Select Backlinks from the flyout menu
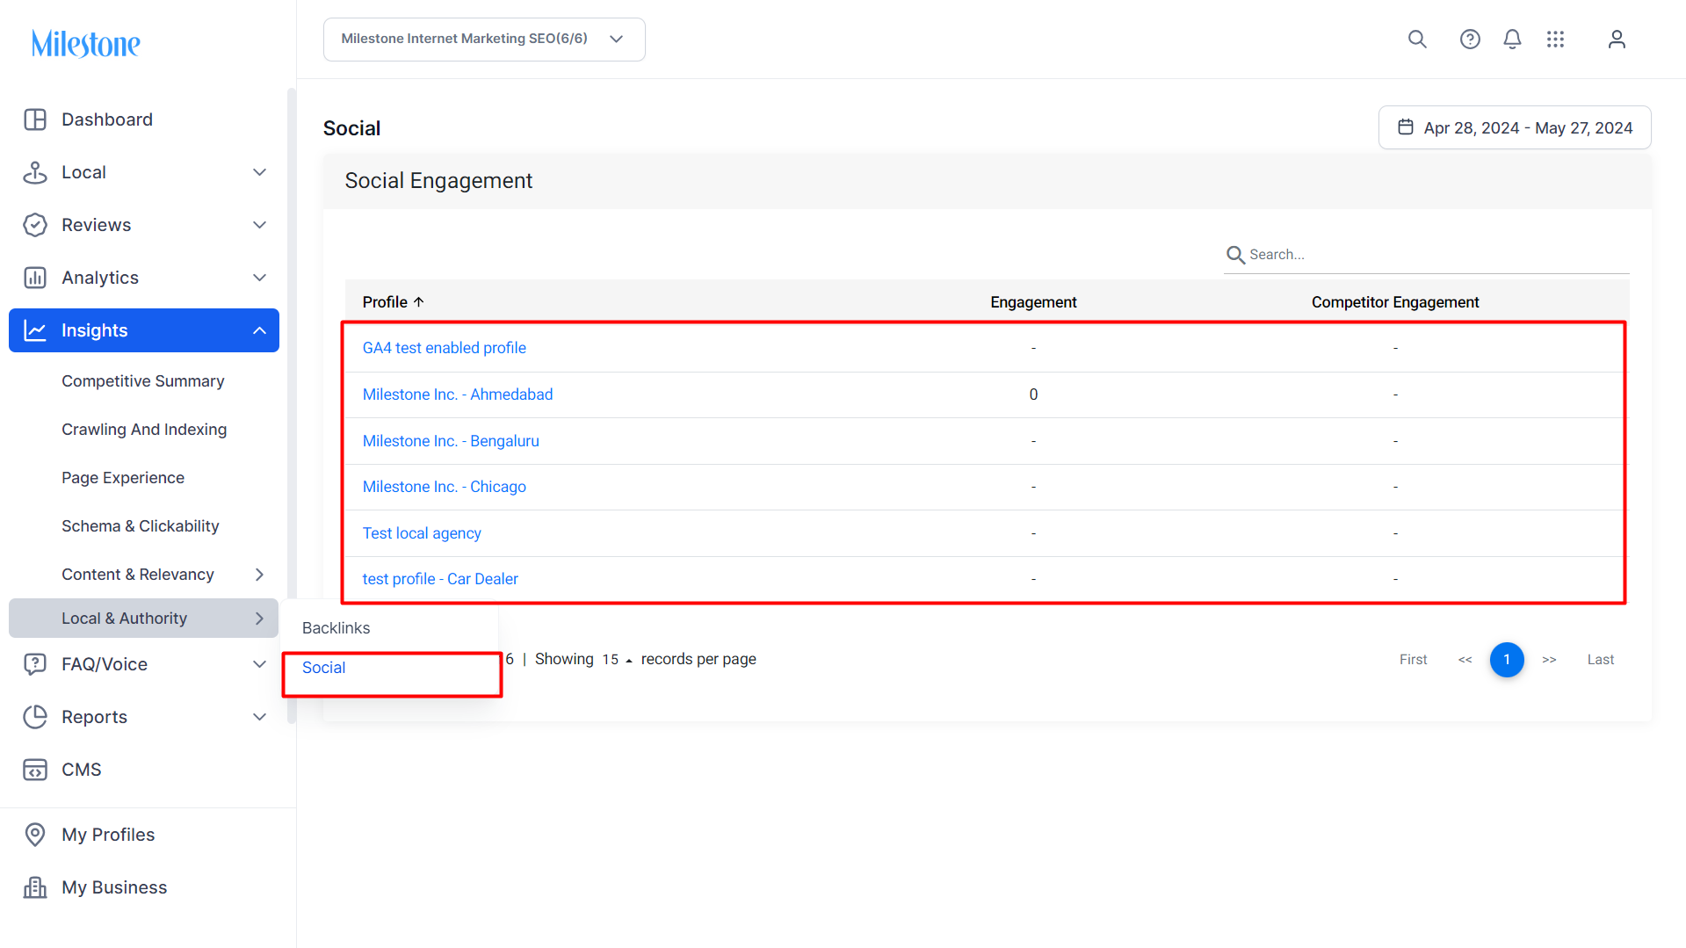Image resolution: width=1686 pixels, height=948 pixels. click(336, 628)
